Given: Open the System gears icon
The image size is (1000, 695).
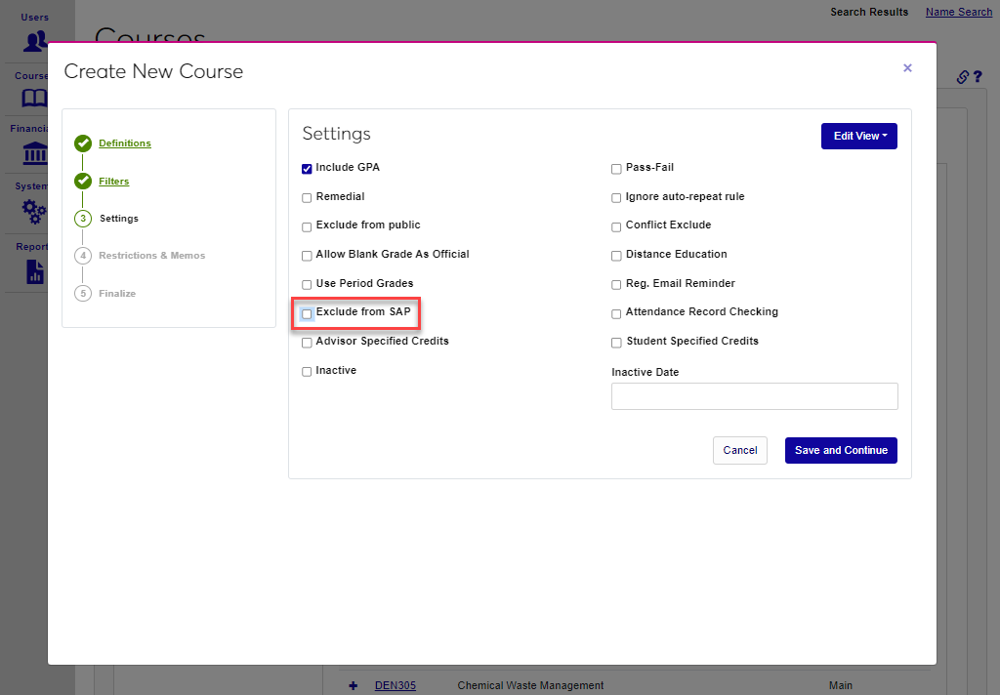Looking at the screenshot, I should (x=35, y=210).
